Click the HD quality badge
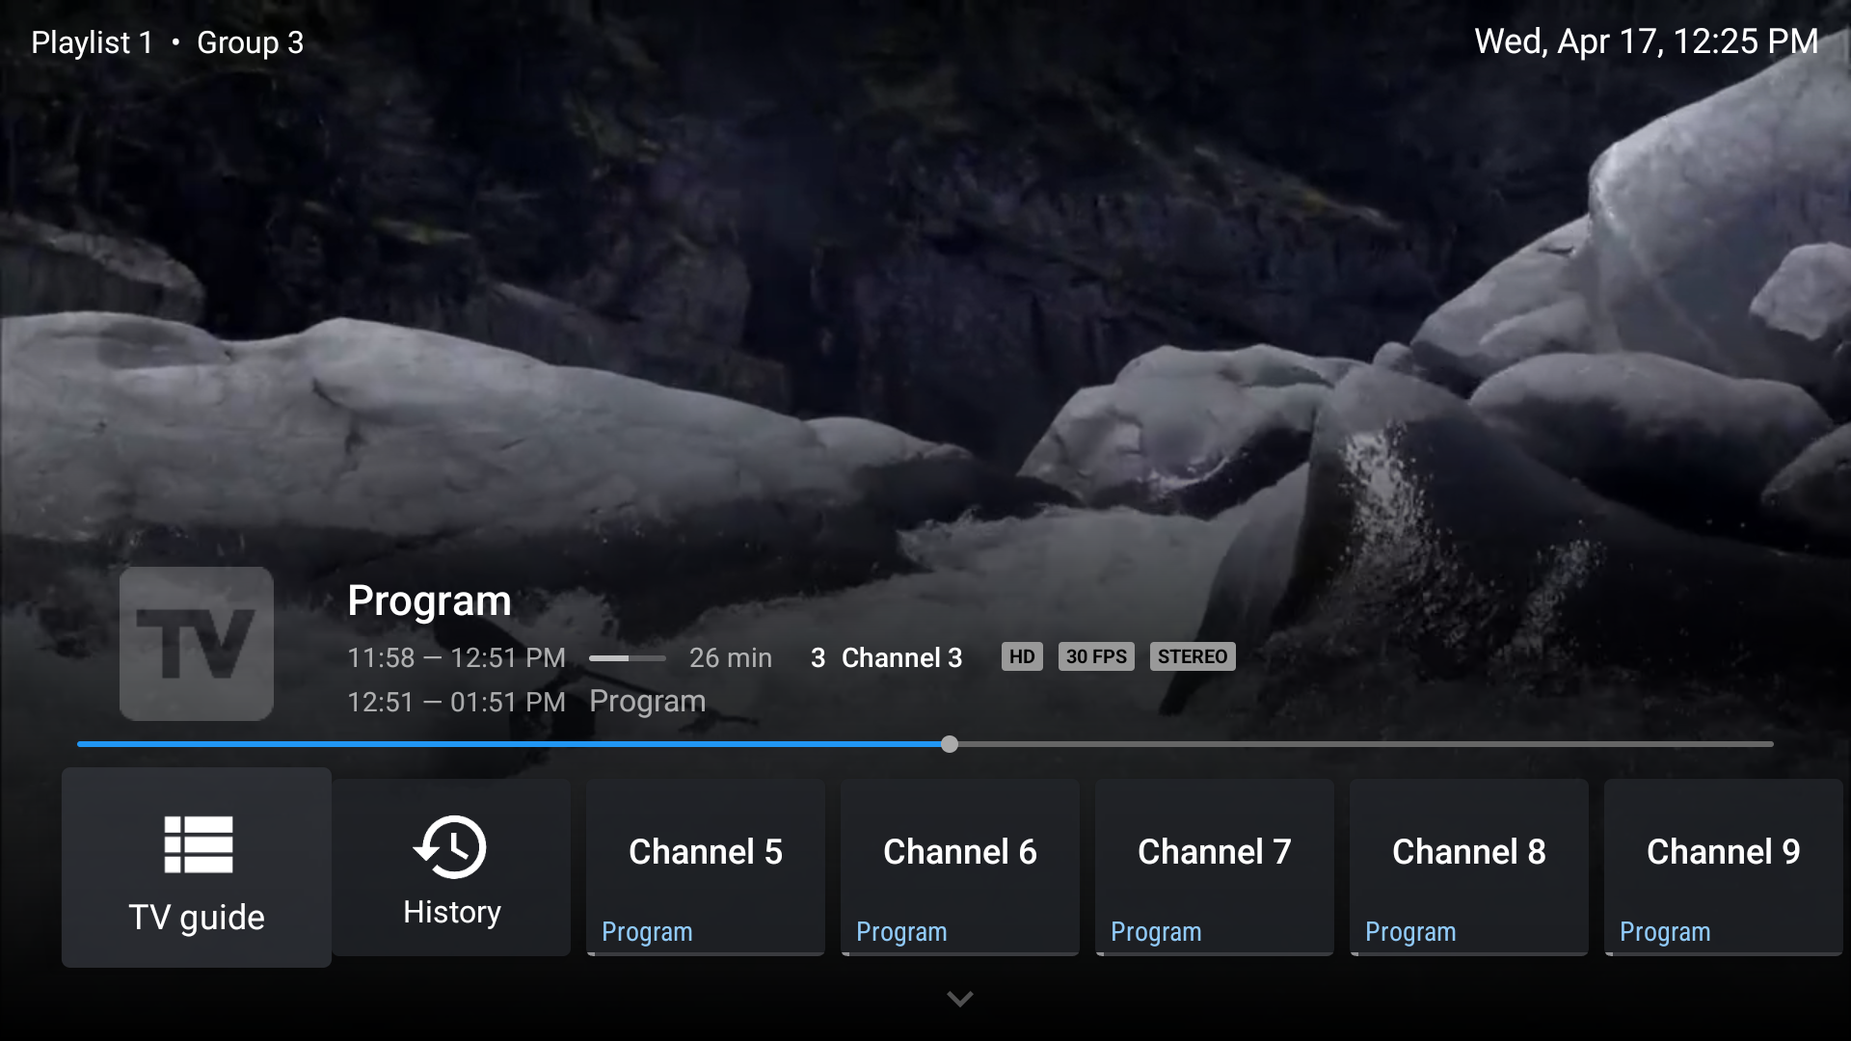Screen dimensions: 1851x1041 click(x=1022, y=656)
